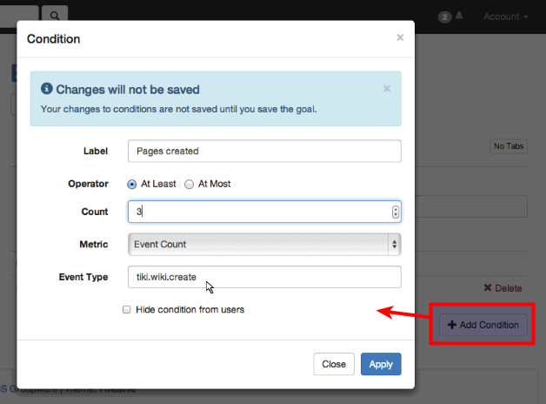Close the Condition dialog with the X
The height and width of the screenshot is (404, 546).
[400, 38]
